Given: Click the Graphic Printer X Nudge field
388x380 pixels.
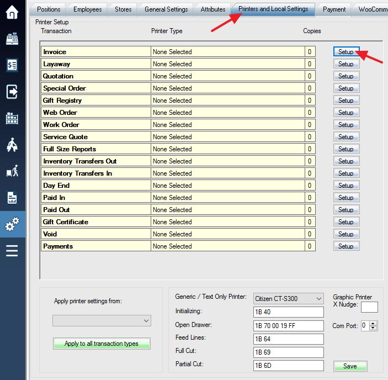Looking at the screenshot, I should [x=369, y=307].
